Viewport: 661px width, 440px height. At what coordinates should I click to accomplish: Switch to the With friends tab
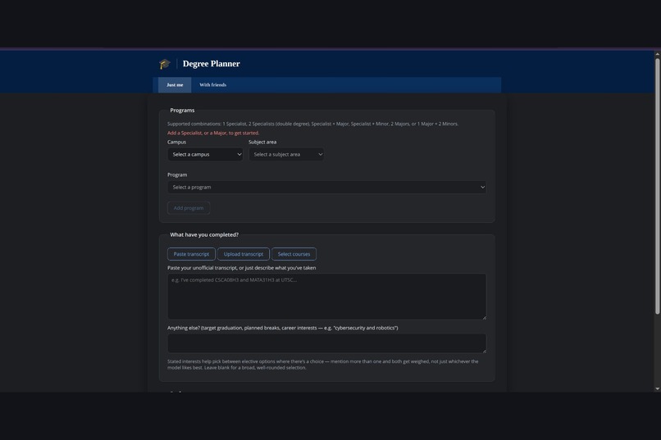tap(213, 84)
